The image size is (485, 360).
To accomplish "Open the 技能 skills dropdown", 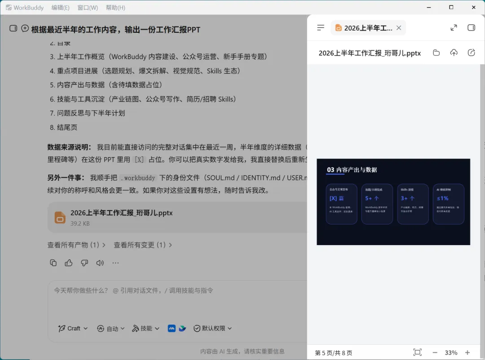I will (145, 329).
